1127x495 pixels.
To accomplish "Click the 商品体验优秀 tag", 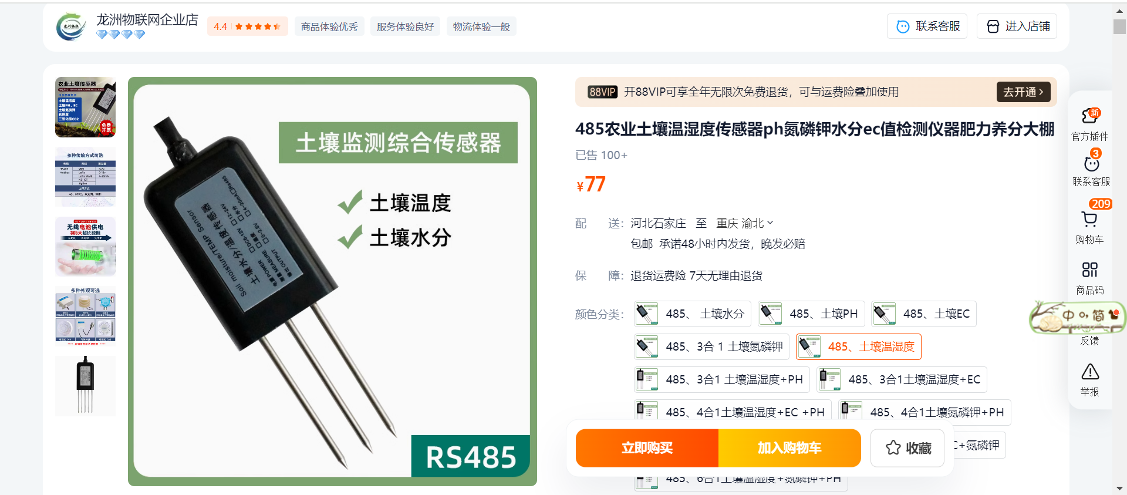I will pos(329,27).
